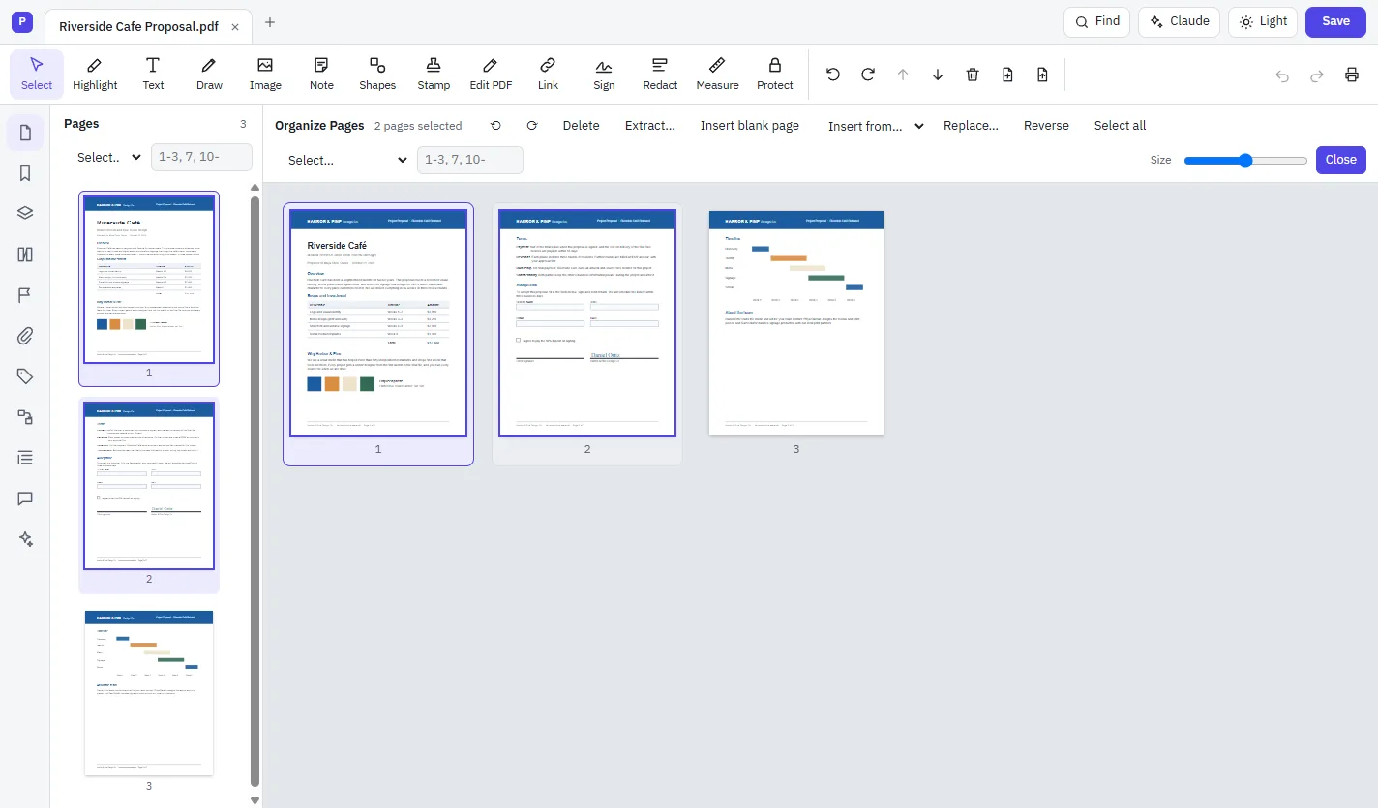The image size is (1378, 808).
Task: Pick the Measure tool
Action: (717, 75)
